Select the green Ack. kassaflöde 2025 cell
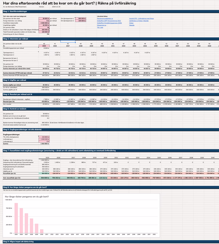Image resolution: width=219 pixels, height=244 pixels. coord(44,178)
